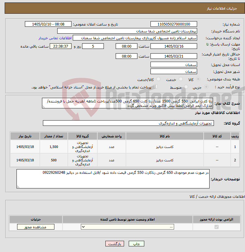Click the مشاهده مجوز button
The image size is (245, 252).
coord(36,227)
